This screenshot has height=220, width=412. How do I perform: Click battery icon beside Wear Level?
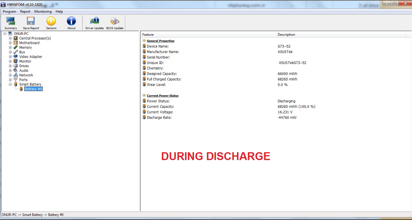click(144, 84)
